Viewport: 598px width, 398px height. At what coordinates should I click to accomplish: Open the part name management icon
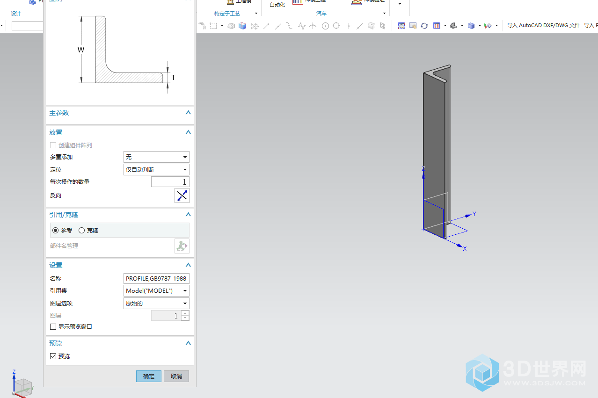tap(182, 246)
